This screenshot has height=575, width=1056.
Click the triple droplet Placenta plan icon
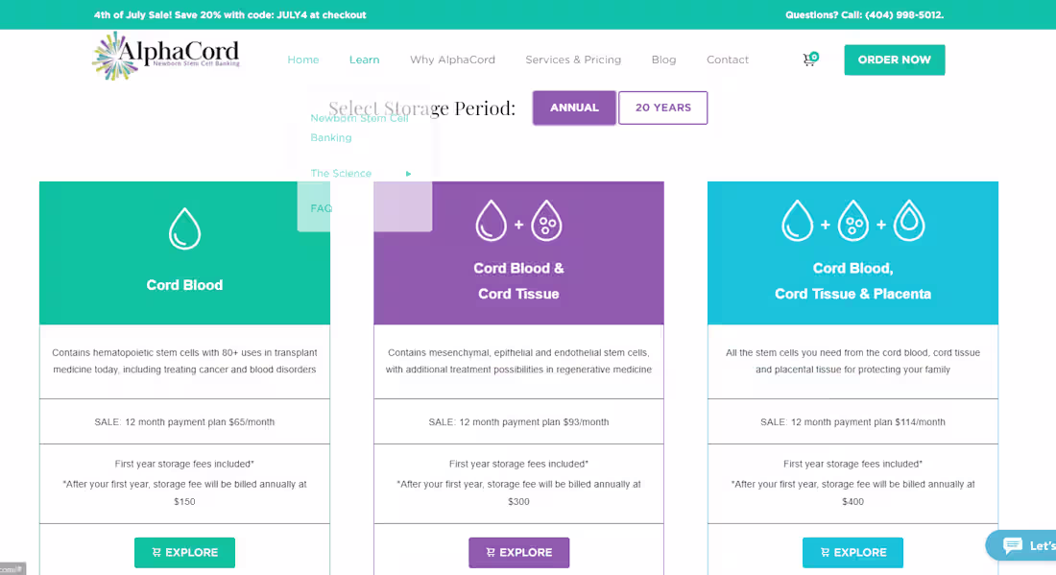pos(852,219)
